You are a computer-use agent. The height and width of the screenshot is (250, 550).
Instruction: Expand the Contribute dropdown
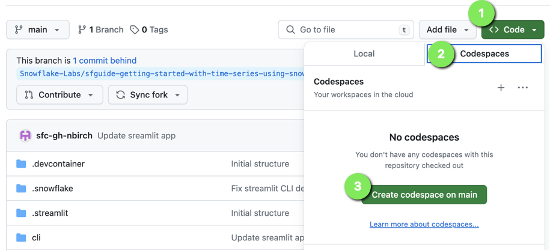[x=60, y=95]
